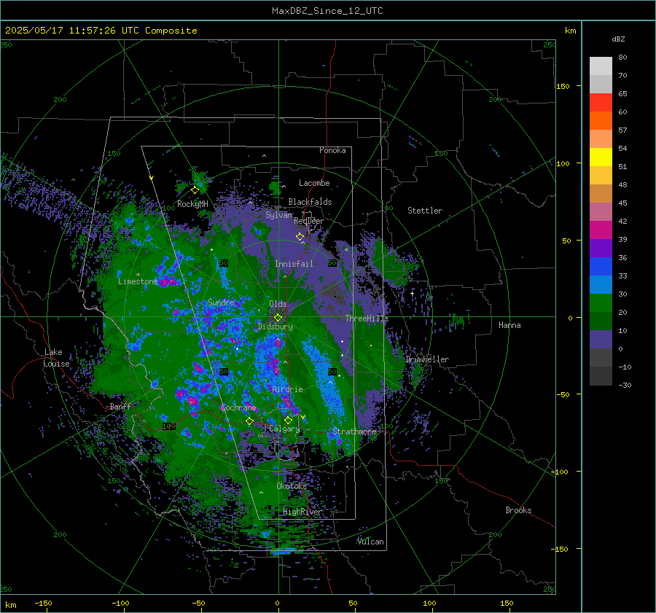Pick the yellow diamond marker right of Cochrane
The height and width of the screenshot is (613, 656).
(250, 421)
